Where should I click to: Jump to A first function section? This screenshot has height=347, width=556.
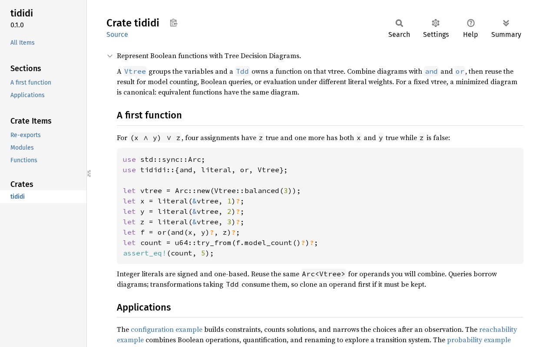tap(31, 82)
